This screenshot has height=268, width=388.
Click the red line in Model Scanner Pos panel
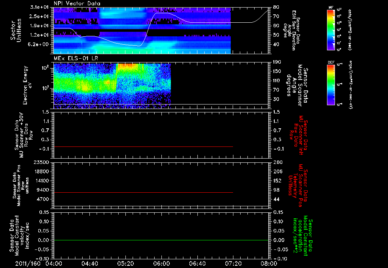point(143,192)
